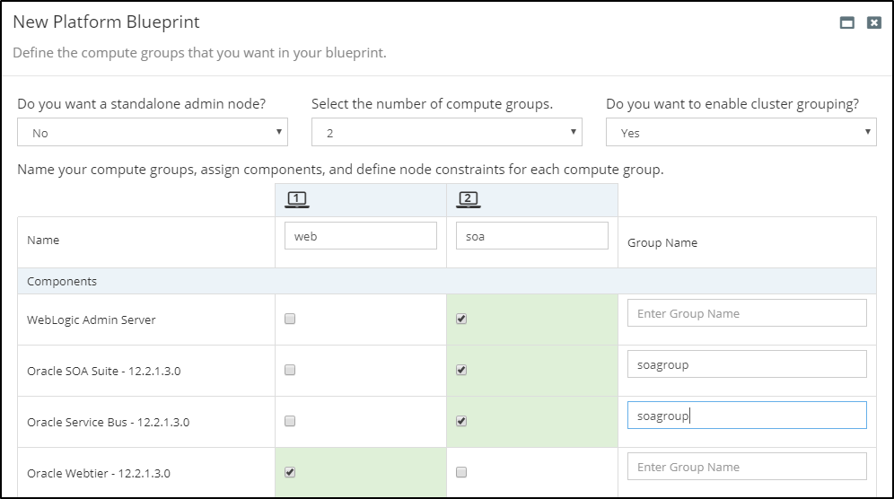The width and height of the screenshot is (894, 499).
Task: Uncheck WebLogic Admin Server for soa group
Action: [x=461, y=319]
